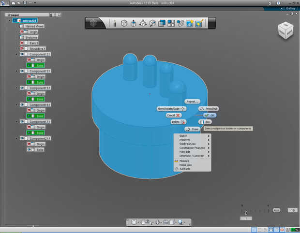Screen dimensions: 300x233
Task: Click the red ring status bar icon
Action: pos(282,230)
